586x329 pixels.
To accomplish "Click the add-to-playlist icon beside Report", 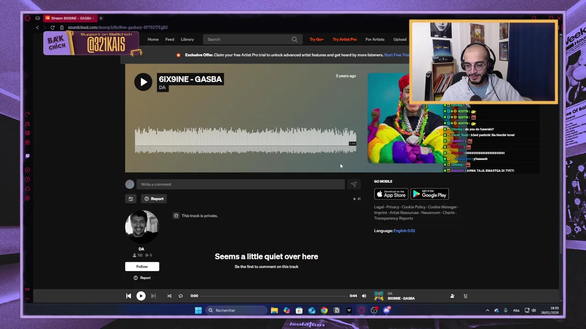I will (130, 199).
